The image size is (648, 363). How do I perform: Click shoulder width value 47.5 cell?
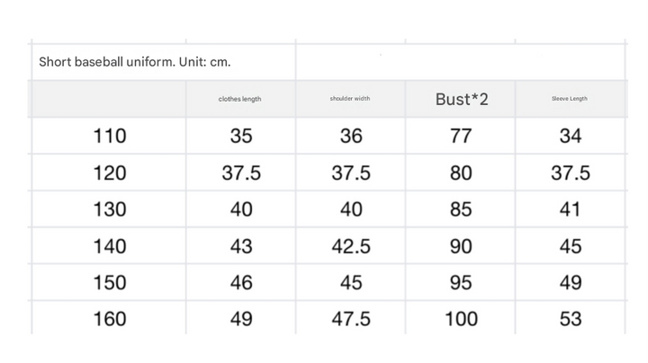(x=350, y=318)
